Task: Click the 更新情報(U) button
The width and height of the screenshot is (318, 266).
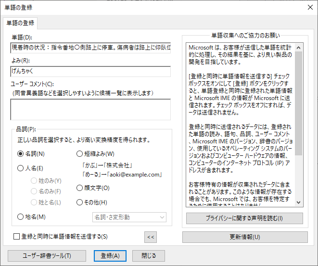Action: pyautogui.click(x=245, y=237)
